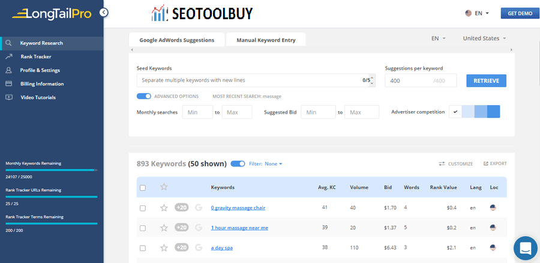Click +20 badge for 1 hour massage near me
Image resolution: width=540 pixels, height=263 pixels.
pyautogui.click(x=181, y=228)
